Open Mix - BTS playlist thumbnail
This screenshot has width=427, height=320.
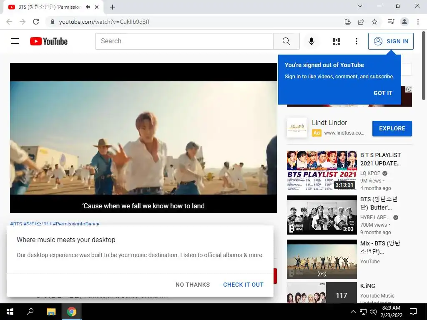pyautogui.click(x=322, y=259)
